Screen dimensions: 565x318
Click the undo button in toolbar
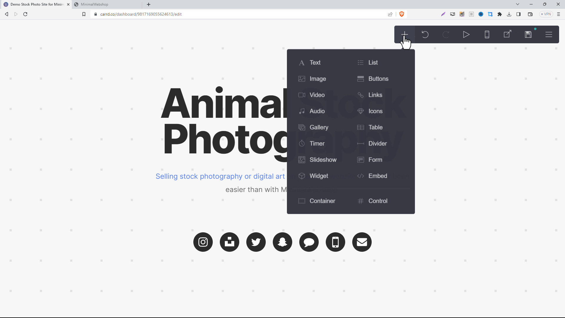pyautogui.click(x=425, y=34)
